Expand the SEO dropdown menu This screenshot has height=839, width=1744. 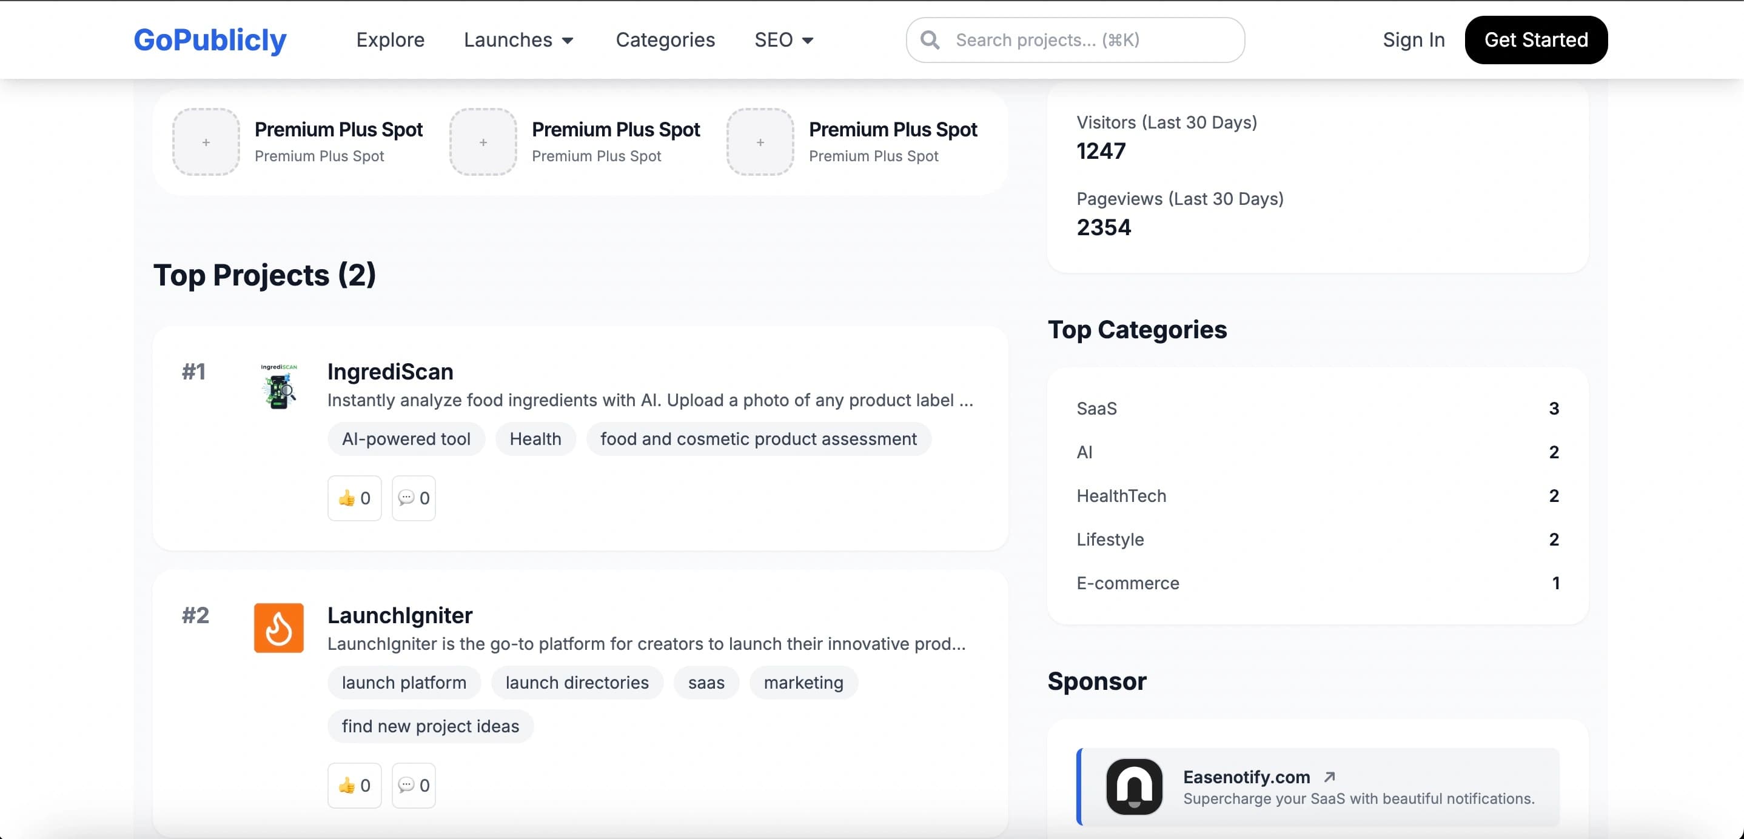click(x=784, y=40)
